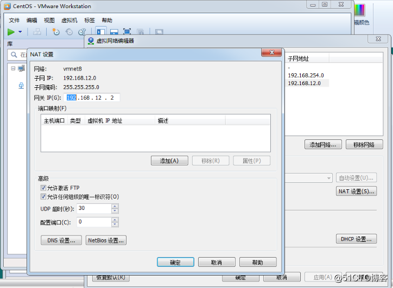
Task: Enter full screen mode icon
Action: pos(127,31)
